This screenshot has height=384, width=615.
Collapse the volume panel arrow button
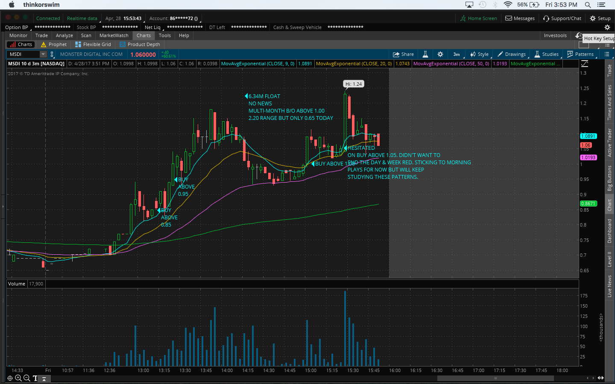44,378
